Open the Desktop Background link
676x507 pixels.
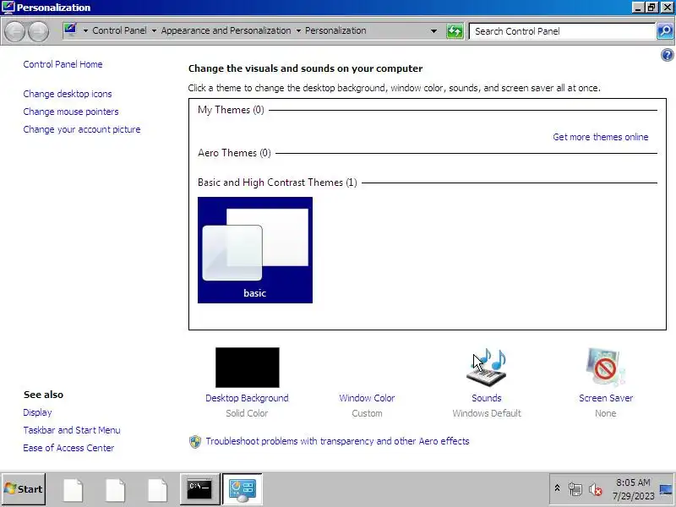247,398
